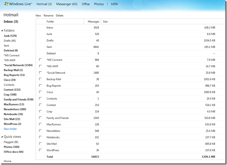Open Sent folder in sidebar
Screen dimensions: 227x165
[x=6, y=46]
